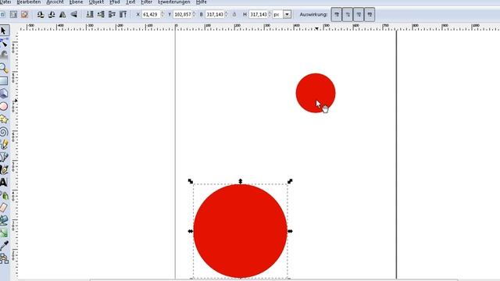This screenshot has height=281, width=500.
Task: Select the Tweak tool
Action: click(x=4, y=55)
